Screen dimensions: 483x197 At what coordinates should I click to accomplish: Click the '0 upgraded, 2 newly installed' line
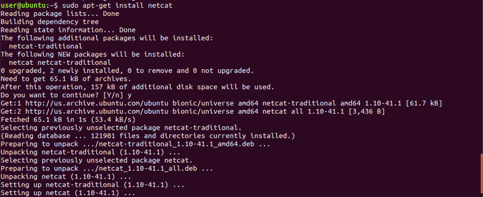pyautogui.click(x=127, y=71)
